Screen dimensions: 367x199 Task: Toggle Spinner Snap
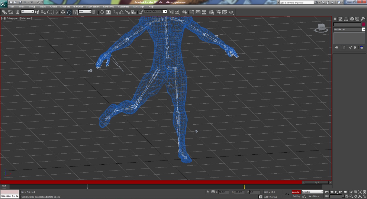click(x=134, y=12)
